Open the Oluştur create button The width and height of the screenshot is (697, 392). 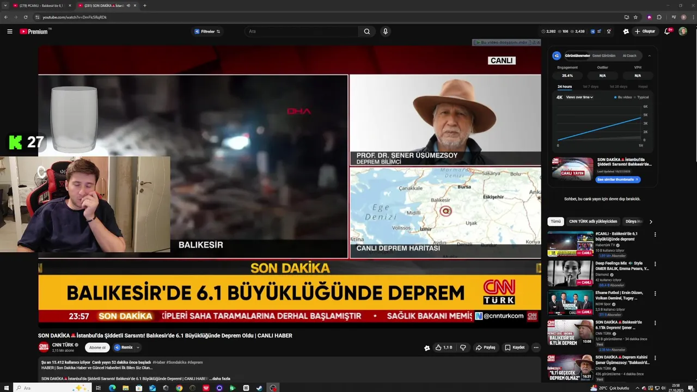(645, 32)
